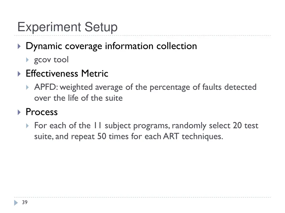Select the Dynamic coverage information collection heading
The width and height of the screenshot is (285, 213).
pyautogui.click(x=111, y=46)
